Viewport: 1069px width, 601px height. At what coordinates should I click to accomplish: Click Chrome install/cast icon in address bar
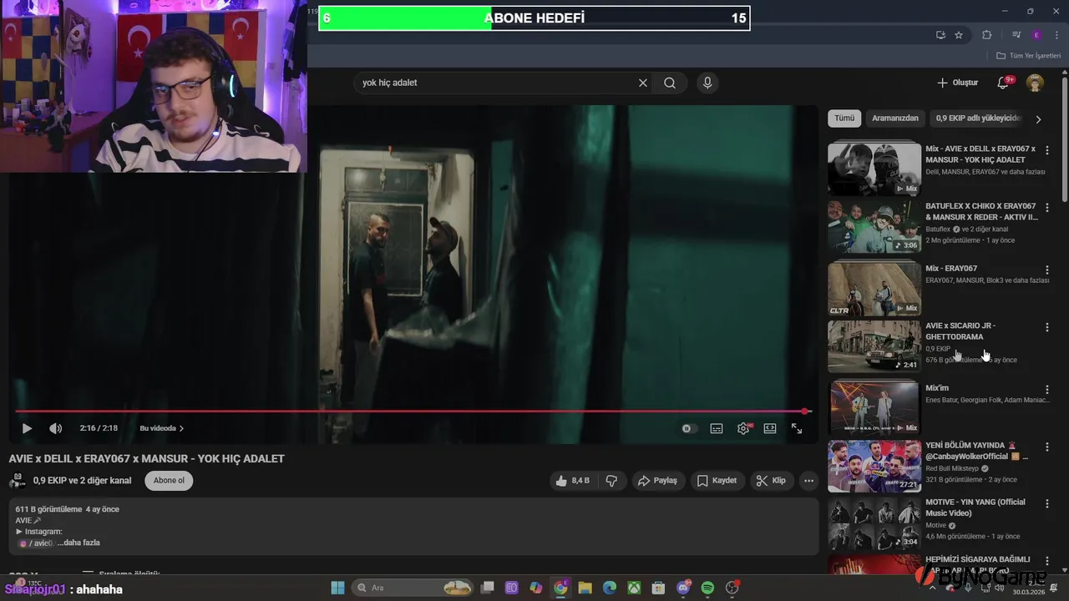click(x=940, y=35)
